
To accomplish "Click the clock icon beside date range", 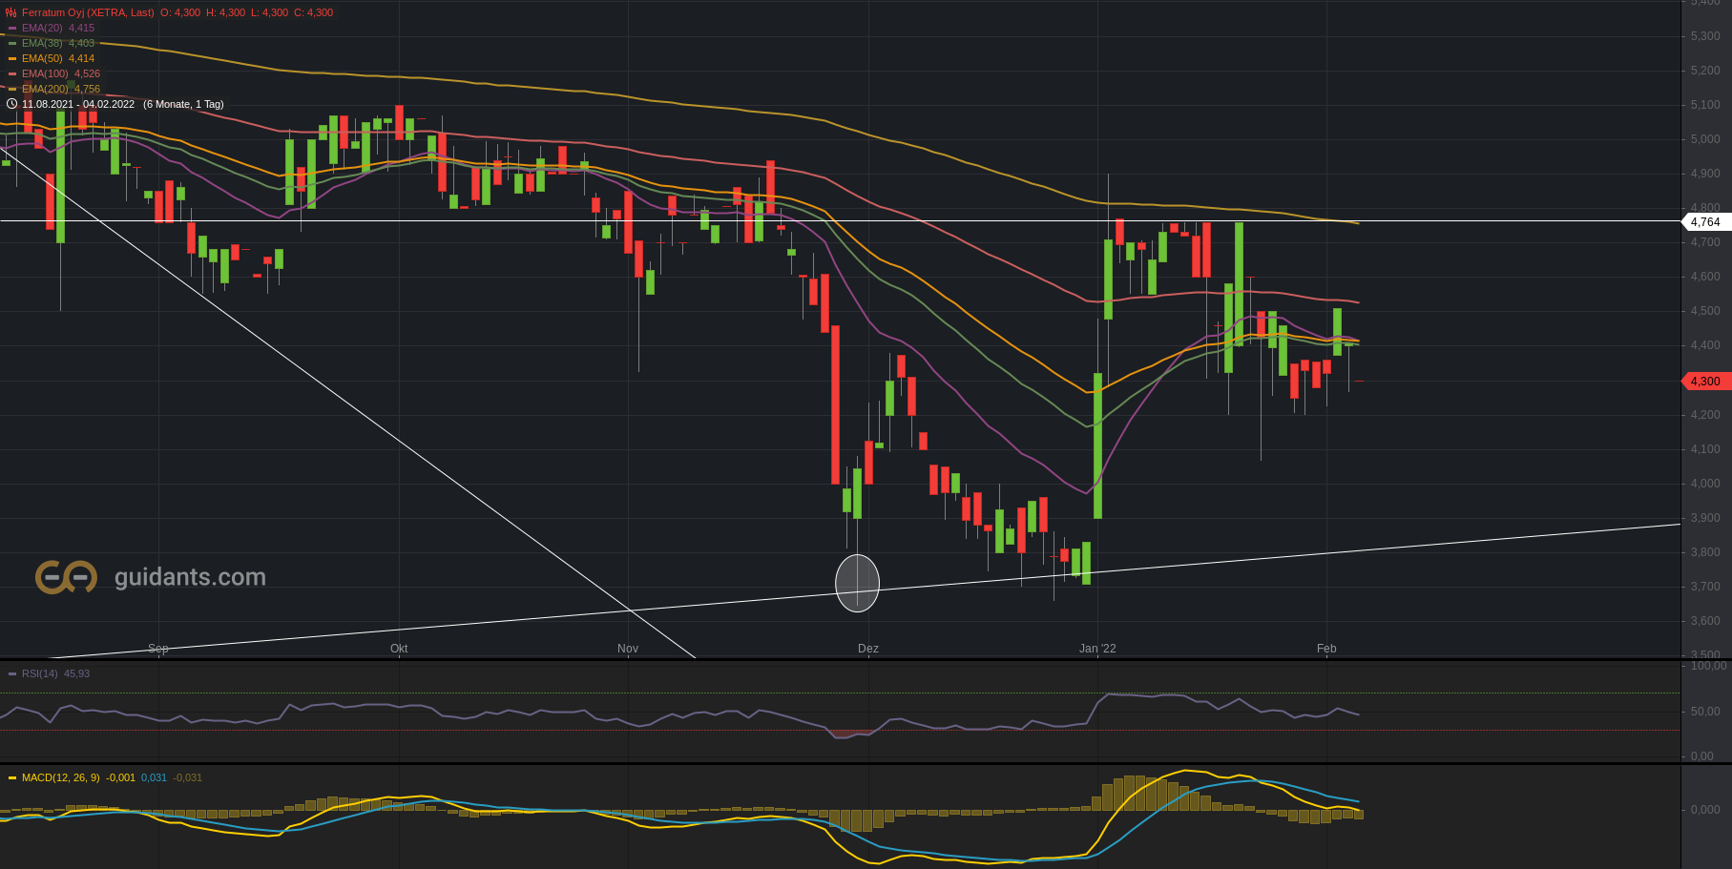I will (x=11, y=104).
